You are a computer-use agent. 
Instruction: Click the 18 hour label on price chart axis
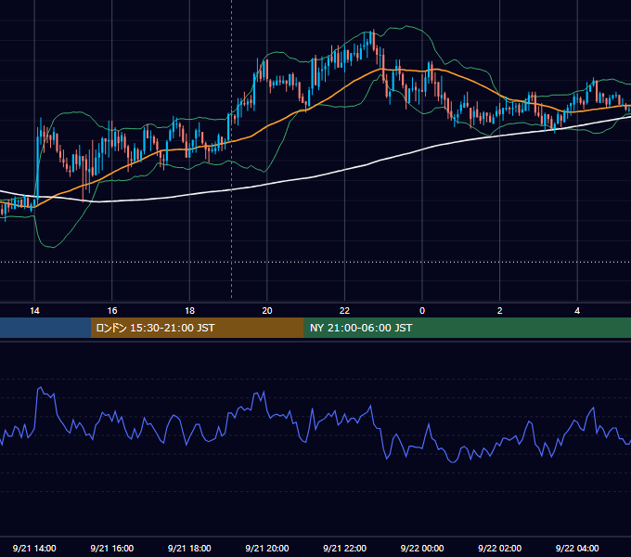click(189, 311)
